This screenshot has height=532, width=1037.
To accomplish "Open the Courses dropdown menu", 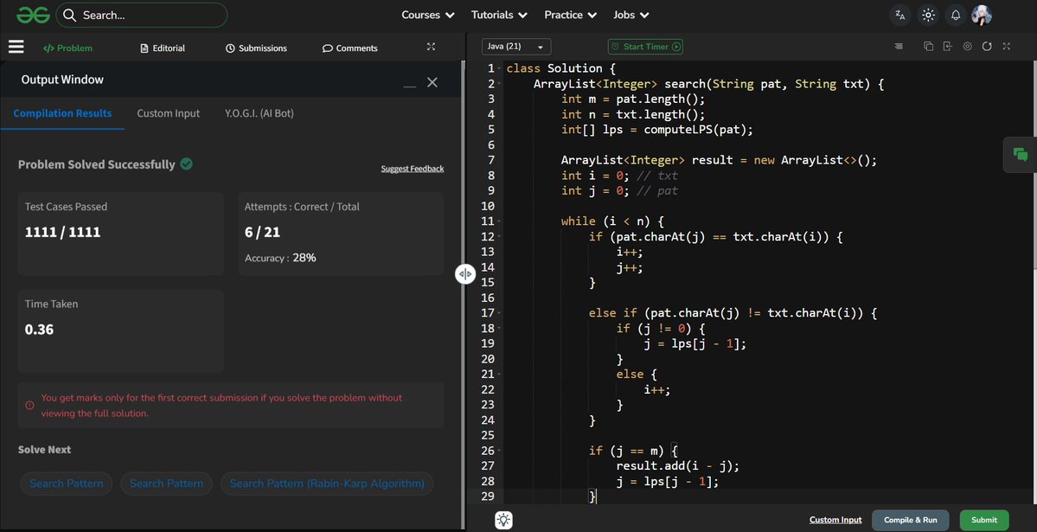I will [x=428, y=15].
